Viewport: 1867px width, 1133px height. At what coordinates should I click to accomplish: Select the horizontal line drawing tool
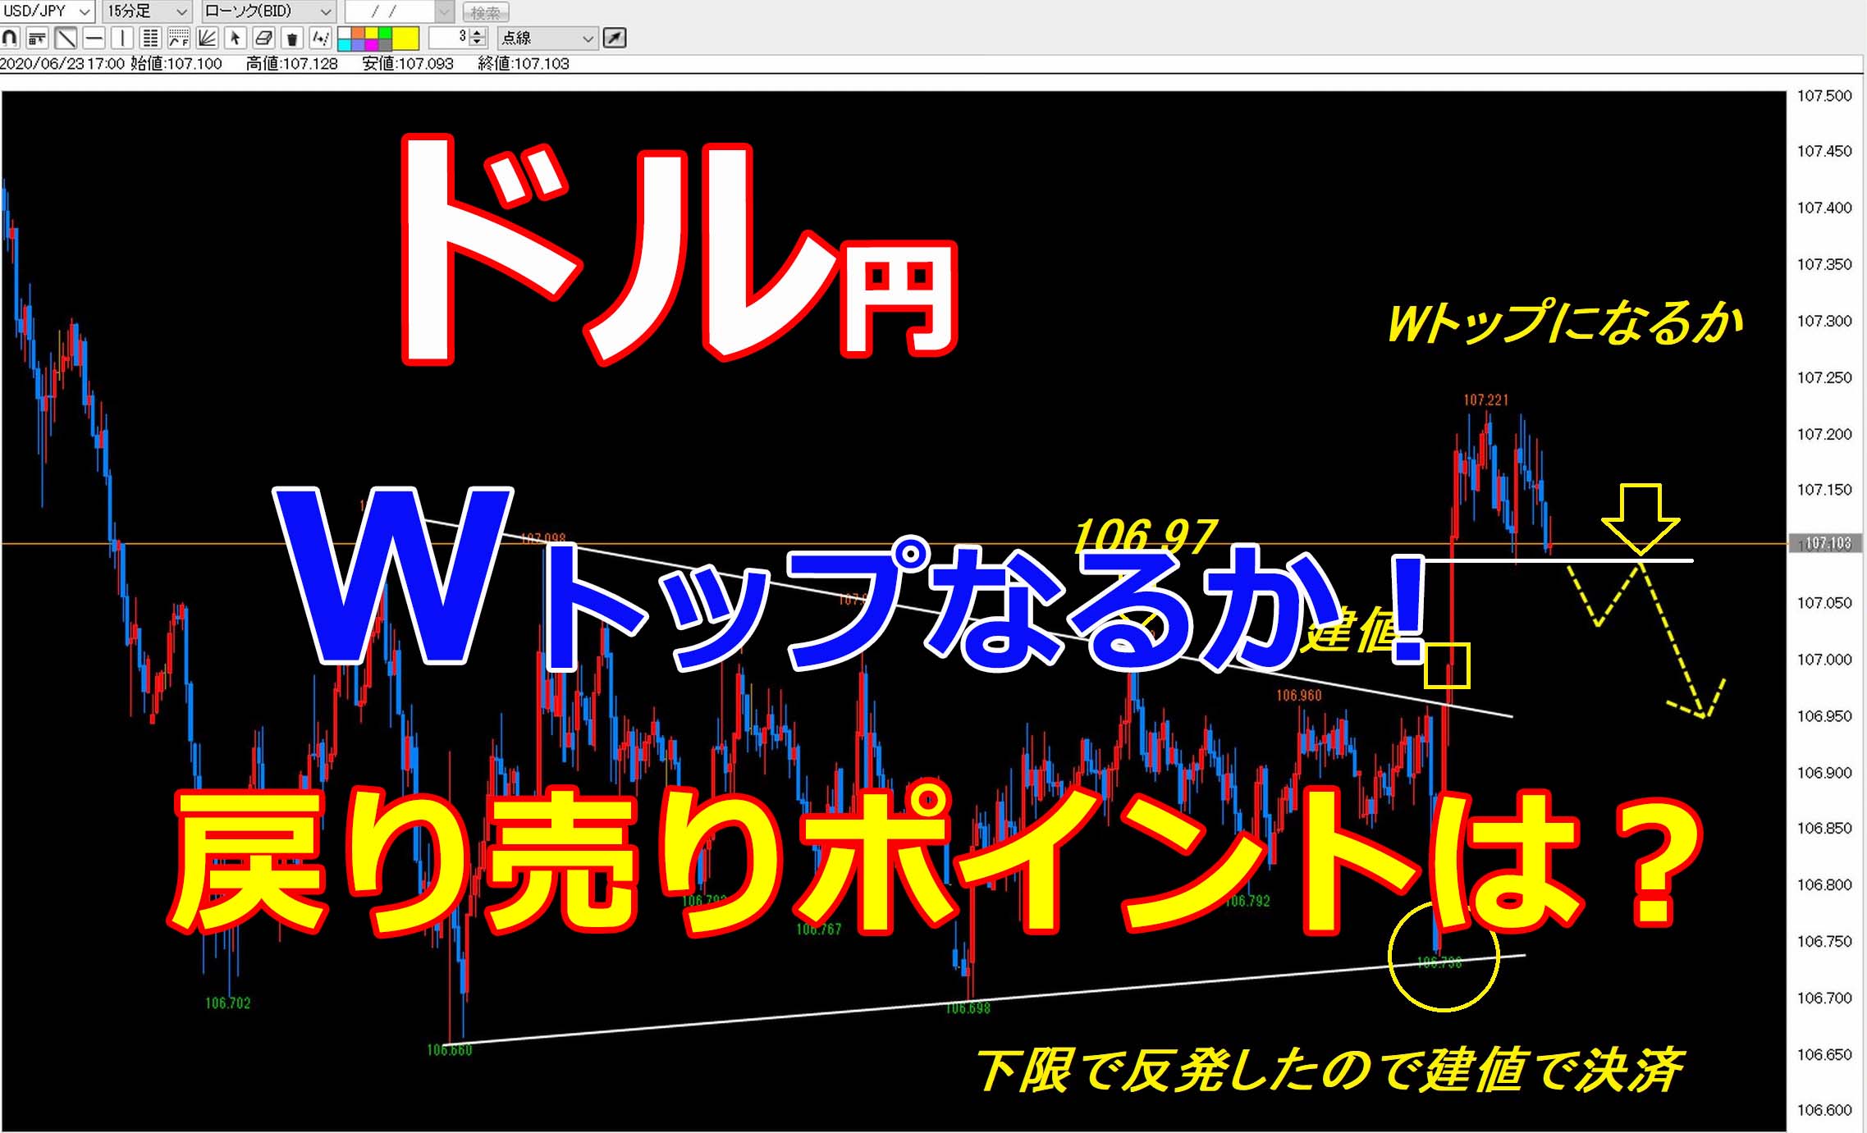pyautogui.click(x=94, y=38)
